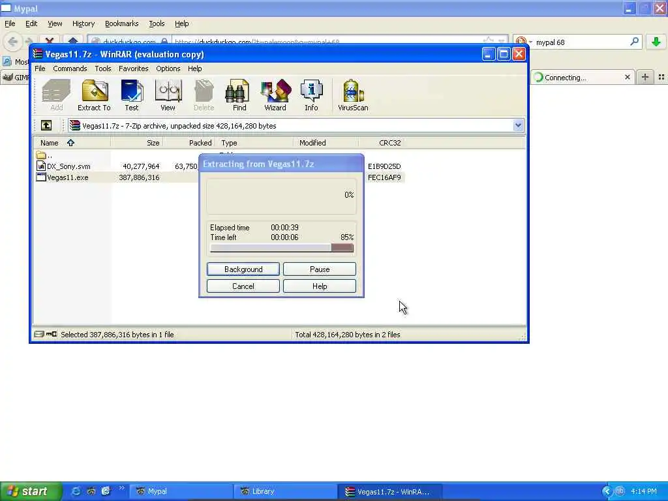Pause the extraction

[x=320, y=269]
